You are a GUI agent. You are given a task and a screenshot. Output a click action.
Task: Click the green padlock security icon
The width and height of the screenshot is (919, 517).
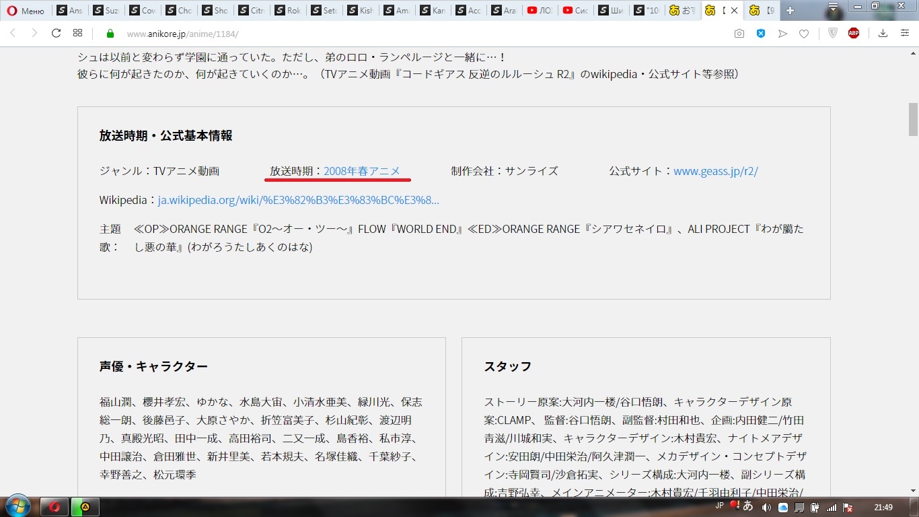[111, 34]
